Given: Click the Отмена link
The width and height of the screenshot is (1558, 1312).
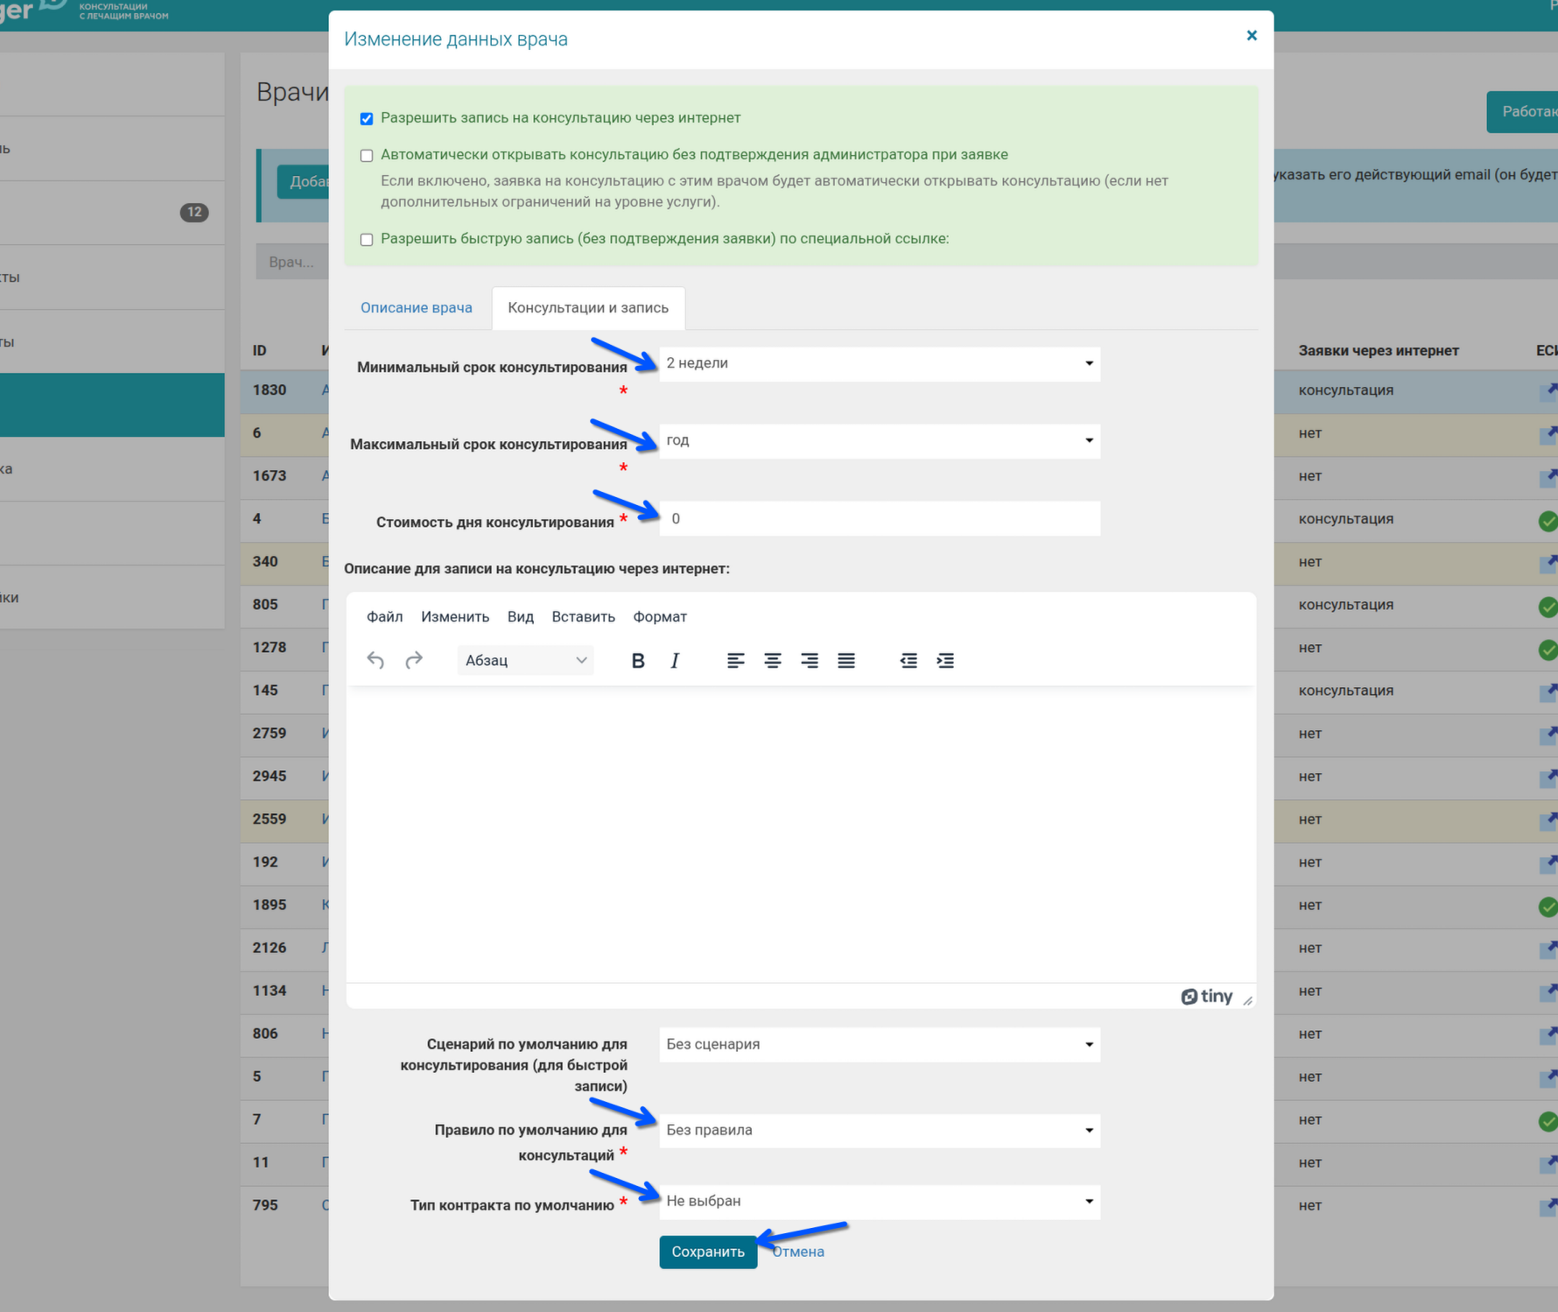Looking at the screenshot, I should tap(798, 1252).
